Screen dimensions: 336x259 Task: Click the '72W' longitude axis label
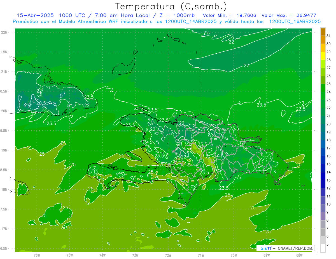pyautogui.click(x=168, y=255)
